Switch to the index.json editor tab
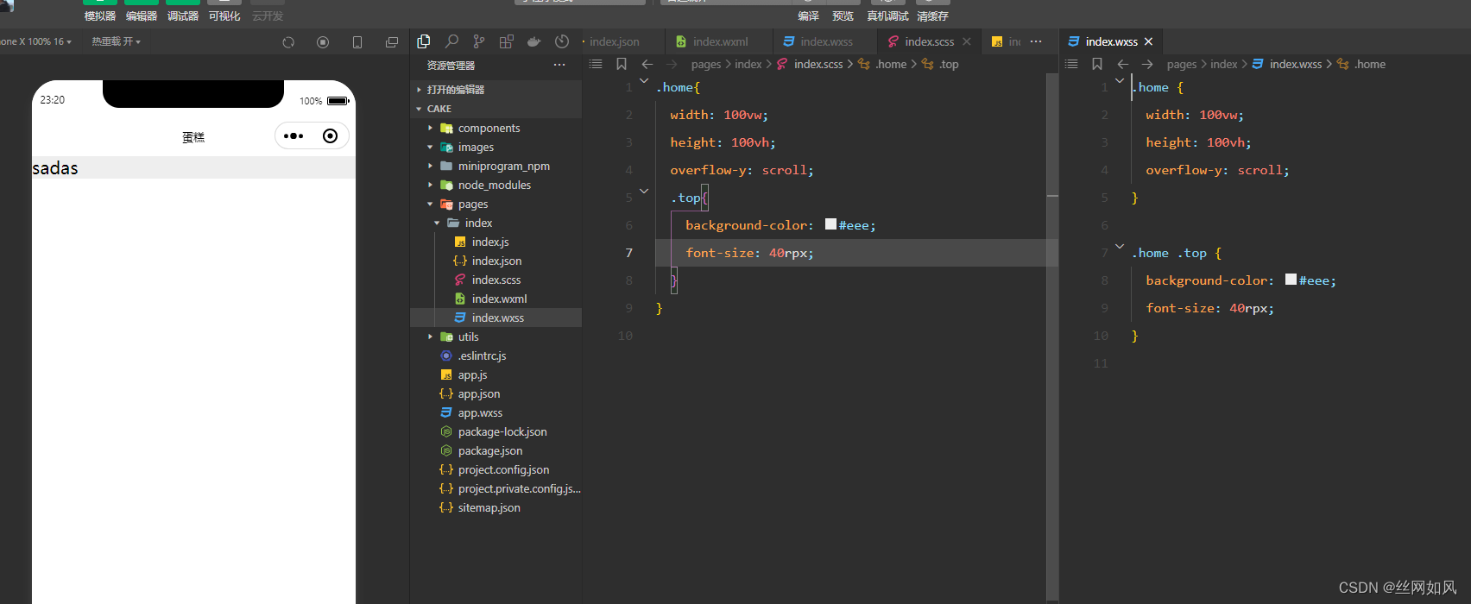1471x604 pixels. click(615, 41)
